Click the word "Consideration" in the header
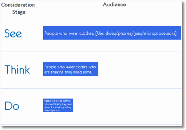Screen dimensions: 186x130 click(x=18, y=5)
